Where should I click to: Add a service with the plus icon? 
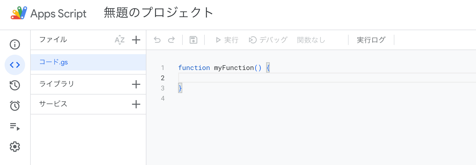(136, 104)
